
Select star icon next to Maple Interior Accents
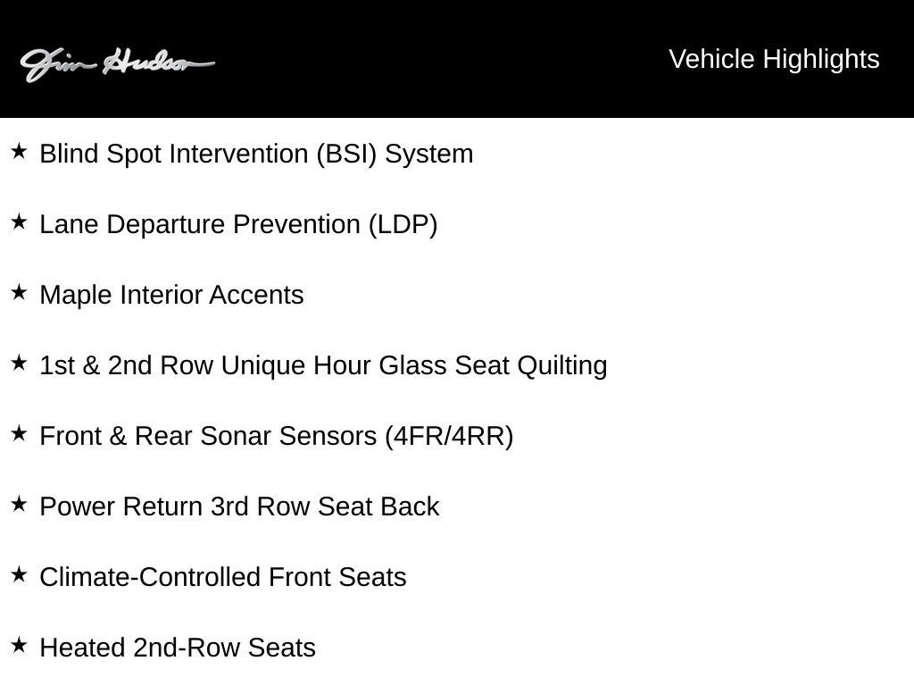tap(20, 293)
